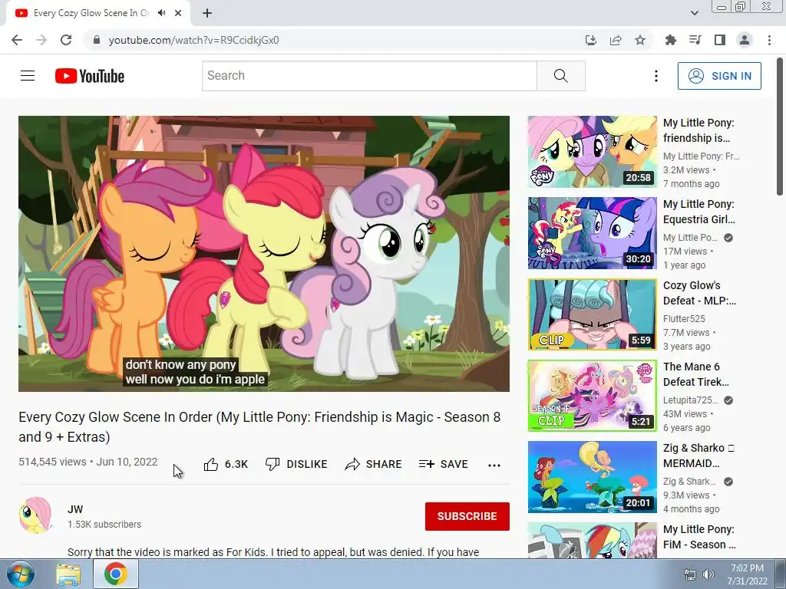Open the FiM - Season thumbnail
Image resolution: width=786 pixels, height=589 pixels.
(592, 540)
